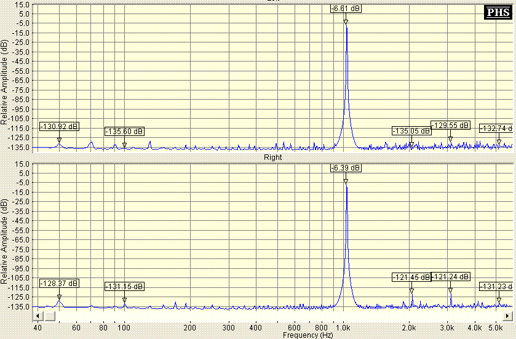Click the -121.24 dB marker label
The image size is (516, 339).
click(x=450, y=277)
